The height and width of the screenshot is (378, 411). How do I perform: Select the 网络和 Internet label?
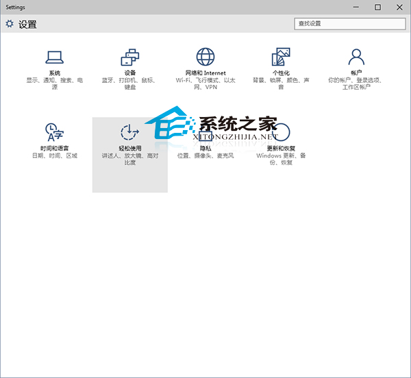[x=206, y=73]
